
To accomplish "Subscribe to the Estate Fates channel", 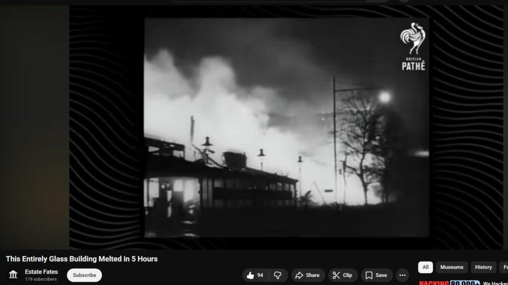I will pyautogui.click(x=84, y=275).
